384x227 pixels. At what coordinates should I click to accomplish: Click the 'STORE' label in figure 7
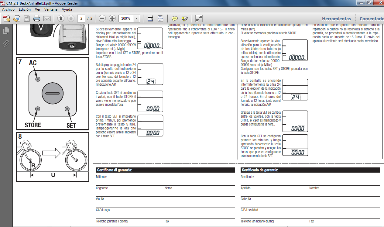33,125
